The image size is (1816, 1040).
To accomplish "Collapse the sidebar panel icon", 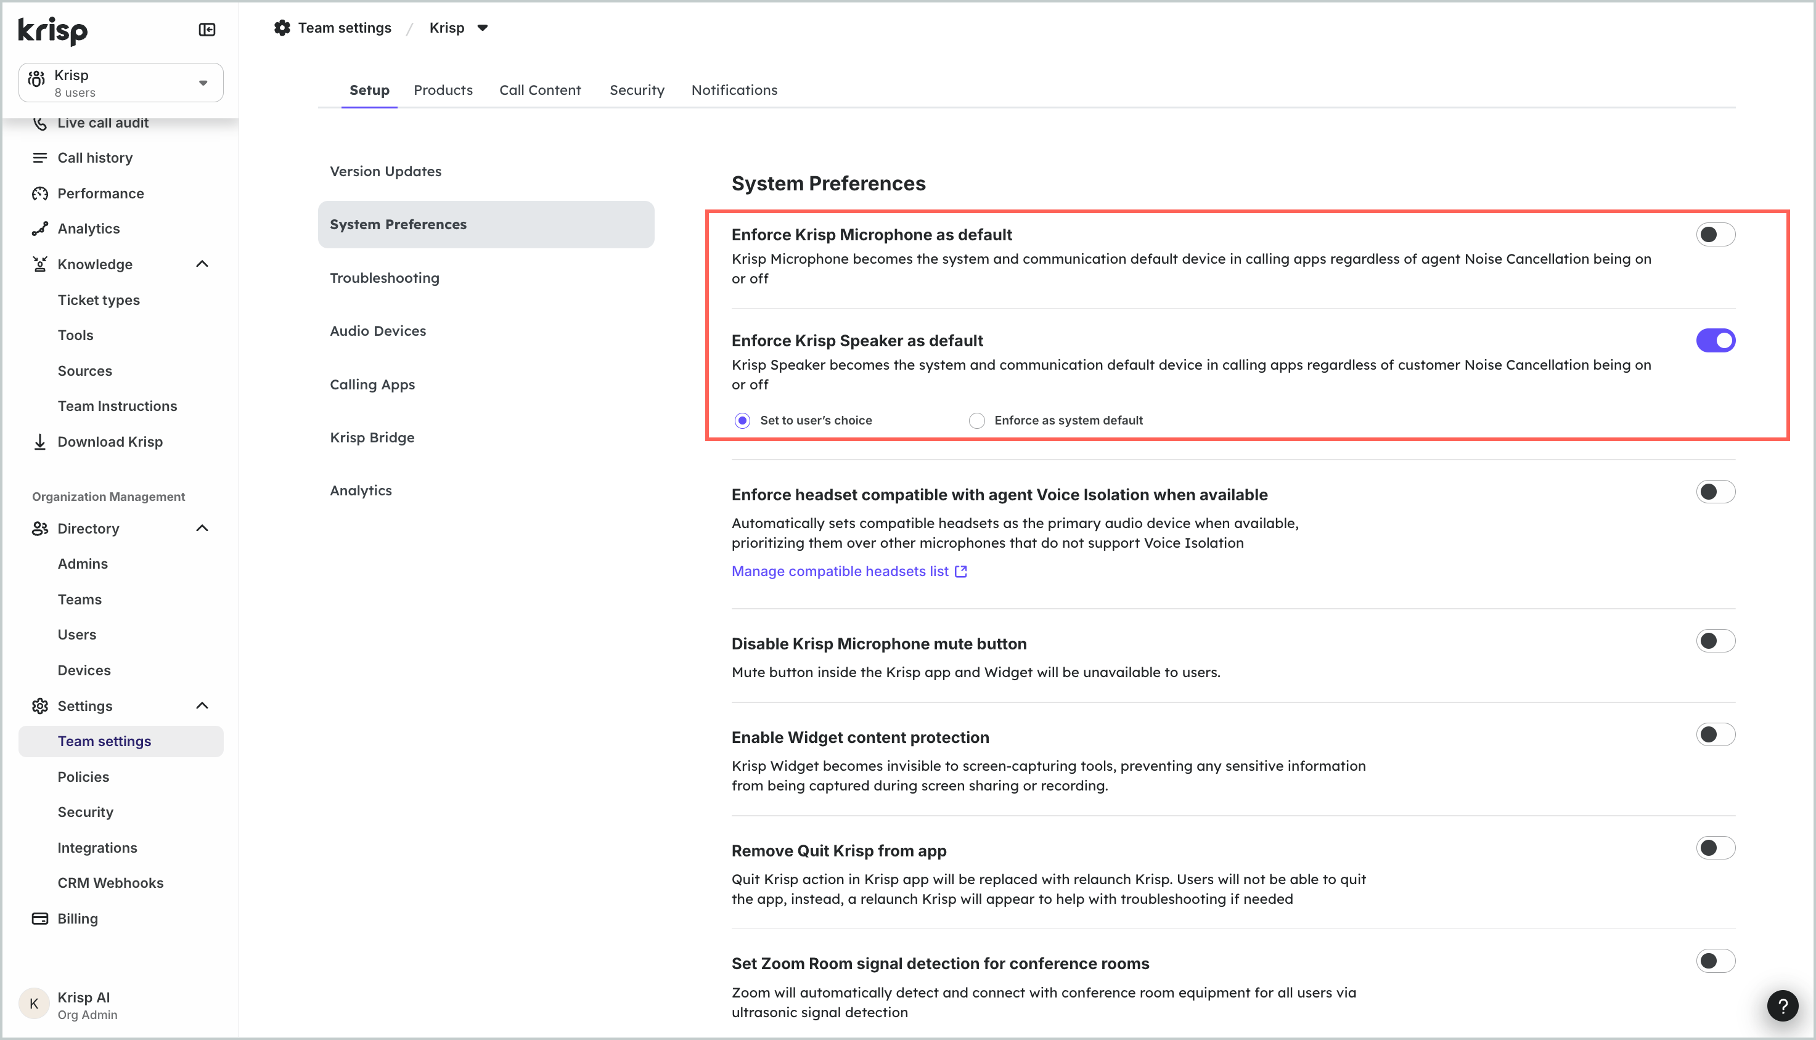I will coord(207,30).
